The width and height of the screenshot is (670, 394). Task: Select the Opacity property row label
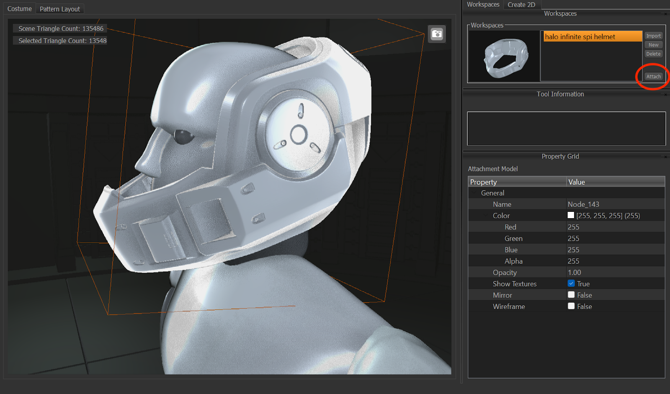pos(505,273)
